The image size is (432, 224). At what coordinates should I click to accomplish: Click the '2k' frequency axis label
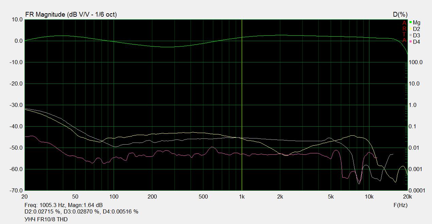280,197
